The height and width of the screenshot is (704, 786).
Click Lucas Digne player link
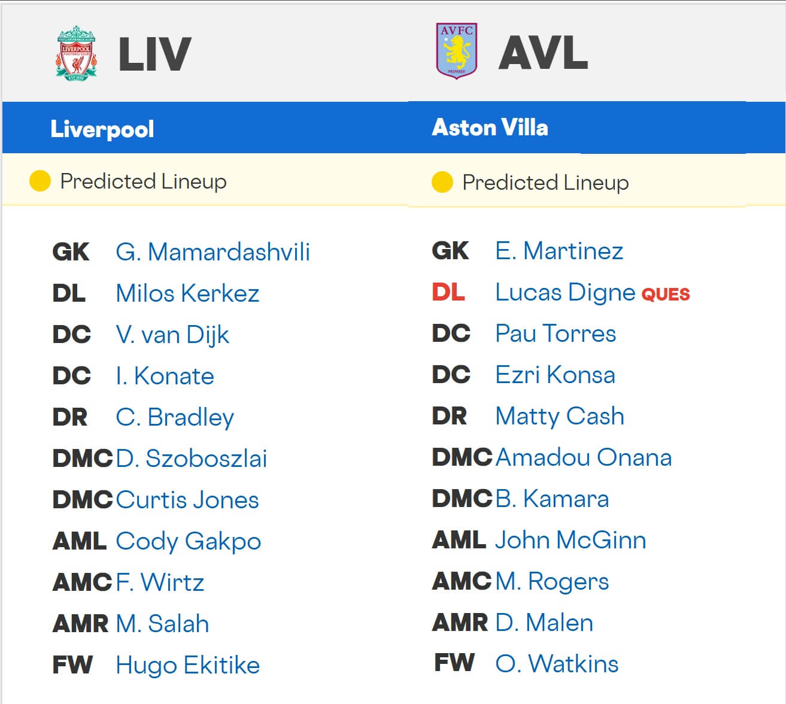click(565, 292)
